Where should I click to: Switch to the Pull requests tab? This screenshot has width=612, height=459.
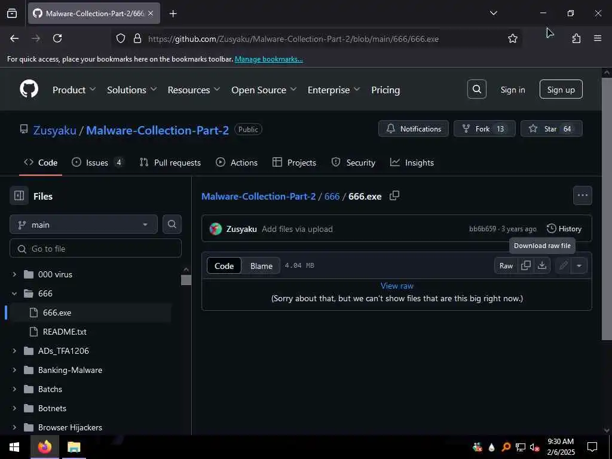pyautogui.click(x=170, y=163)
